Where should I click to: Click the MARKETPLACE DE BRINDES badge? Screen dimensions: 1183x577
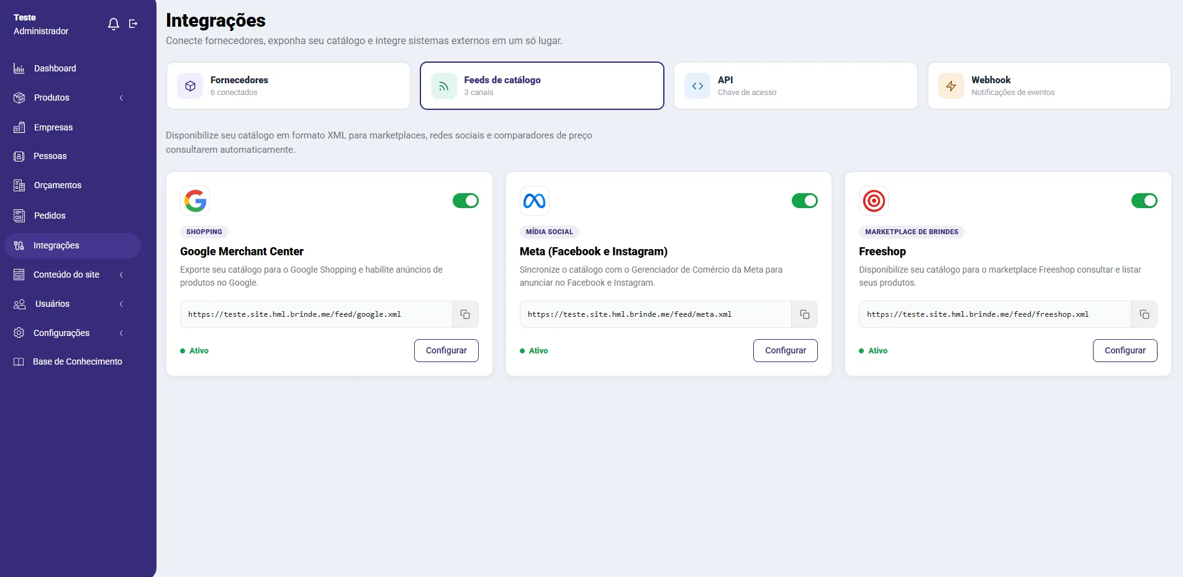tap(912, 232)
